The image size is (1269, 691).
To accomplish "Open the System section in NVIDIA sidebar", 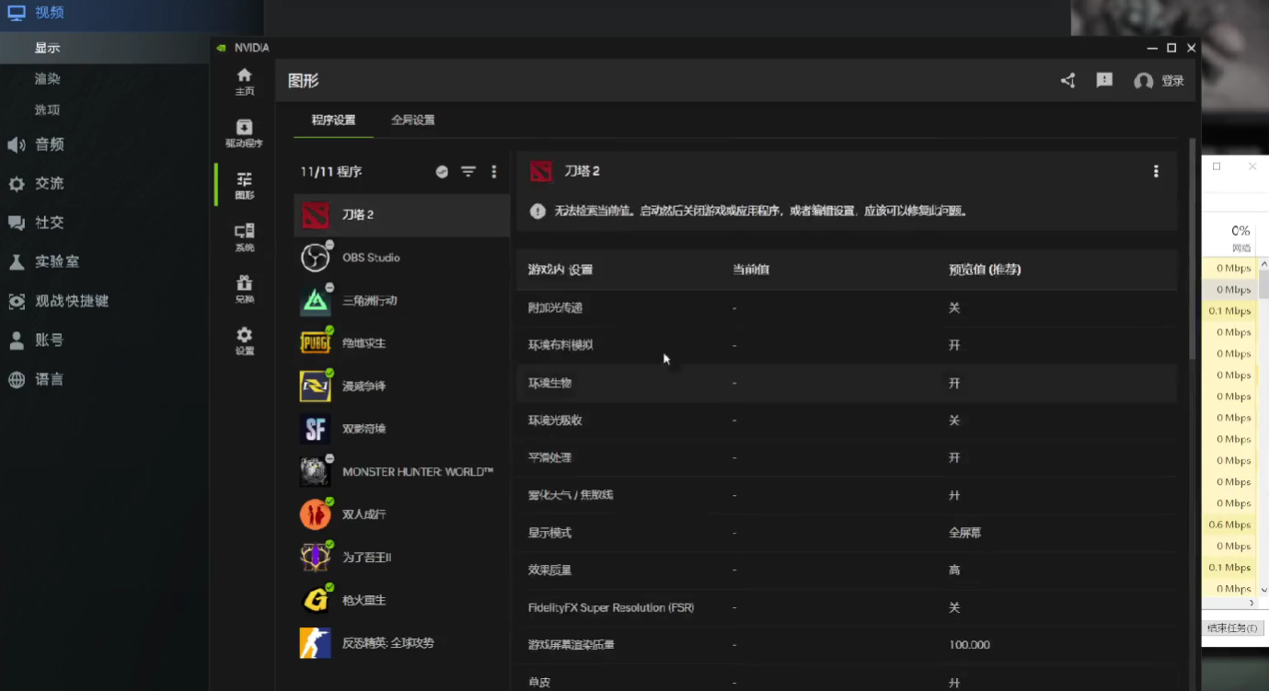I will tap(244, 237).
